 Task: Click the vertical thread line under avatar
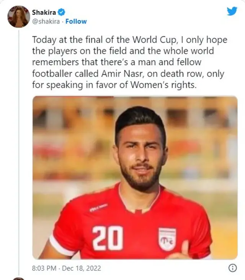(x=19, y=153)
